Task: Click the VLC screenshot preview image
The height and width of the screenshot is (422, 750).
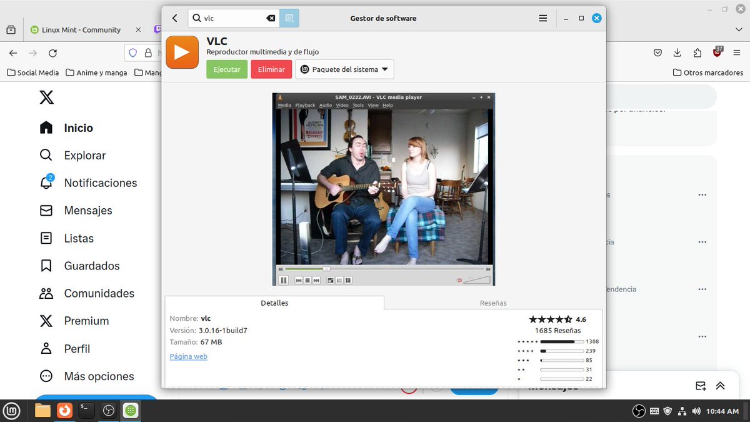Action: coord(384,189)
